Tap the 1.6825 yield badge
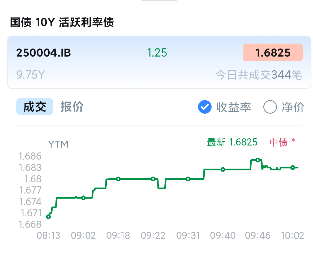 tap(273, 53)
